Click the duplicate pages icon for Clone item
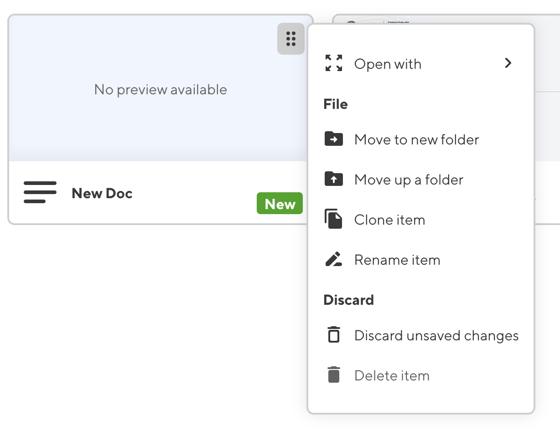Viewport: 560px width, 431px height. pyautogui.click(x=334, y=219)
